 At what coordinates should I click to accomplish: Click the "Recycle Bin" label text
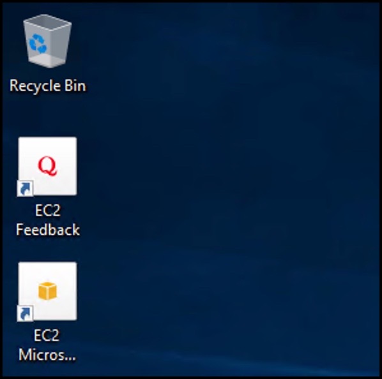(x=48, y=85)
